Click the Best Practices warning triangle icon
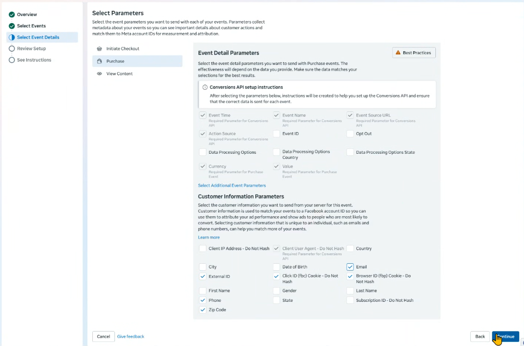524x346 pixels. (x=398, y=53)
